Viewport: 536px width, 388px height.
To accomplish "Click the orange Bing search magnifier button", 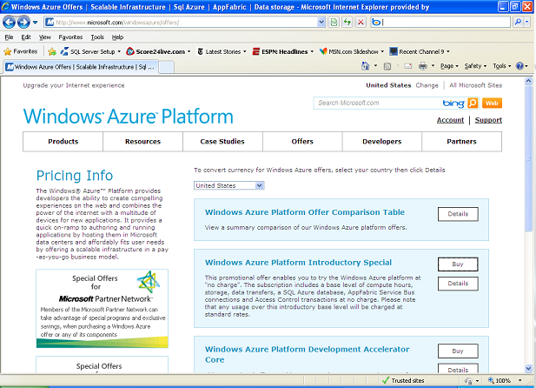I will pyautogui.click(x=473, y=103).
